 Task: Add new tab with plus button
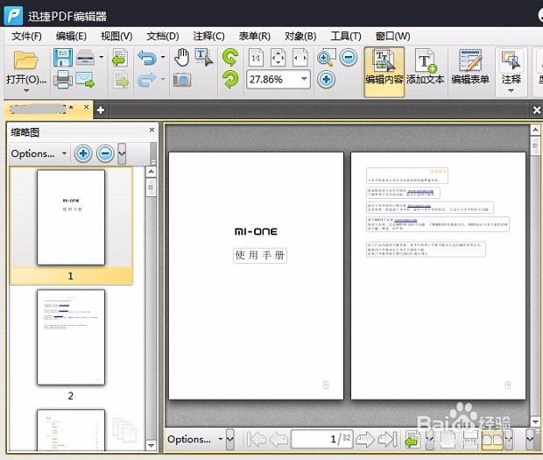click(x=101, y=110)
